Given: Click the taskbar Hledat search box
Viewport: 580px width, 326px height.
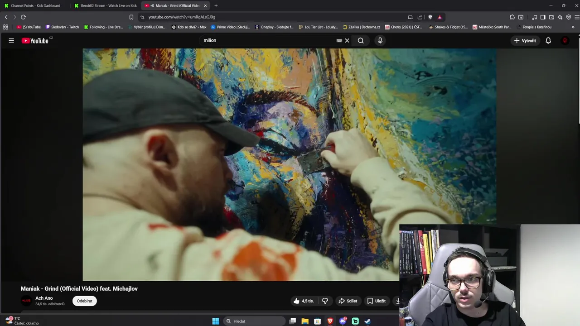Looking at the screenshot, I should point(255,321).
